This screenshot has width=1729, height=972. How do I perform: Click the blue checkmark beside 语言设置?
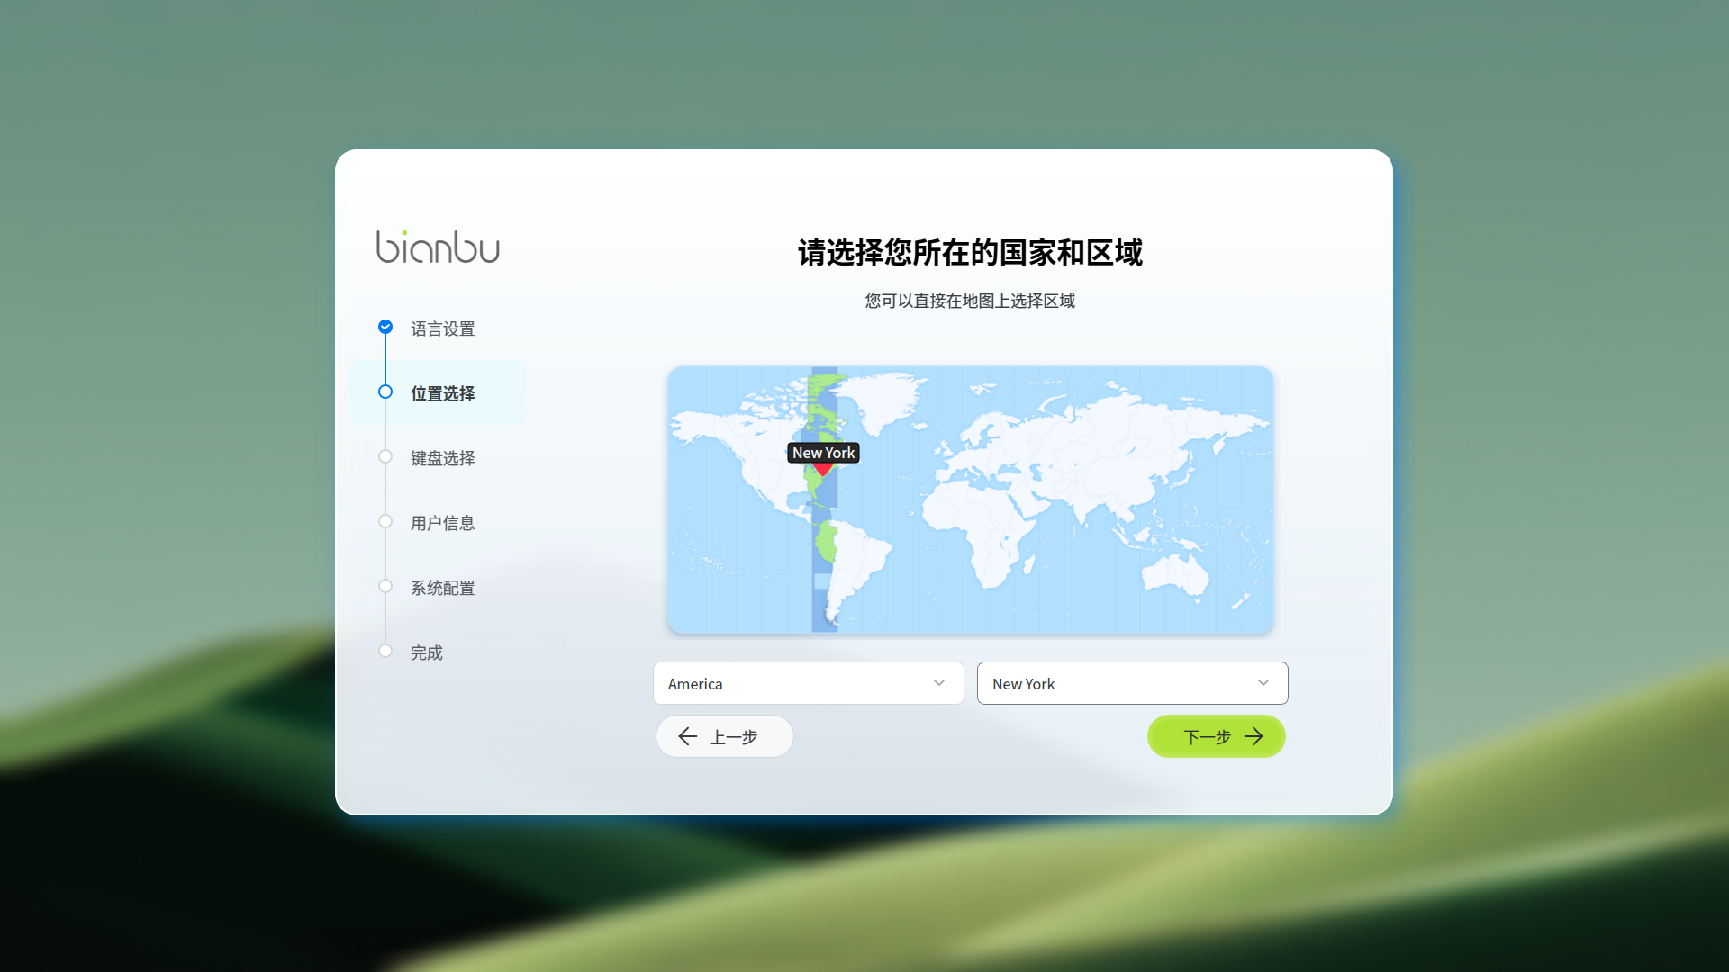[385, 327]
